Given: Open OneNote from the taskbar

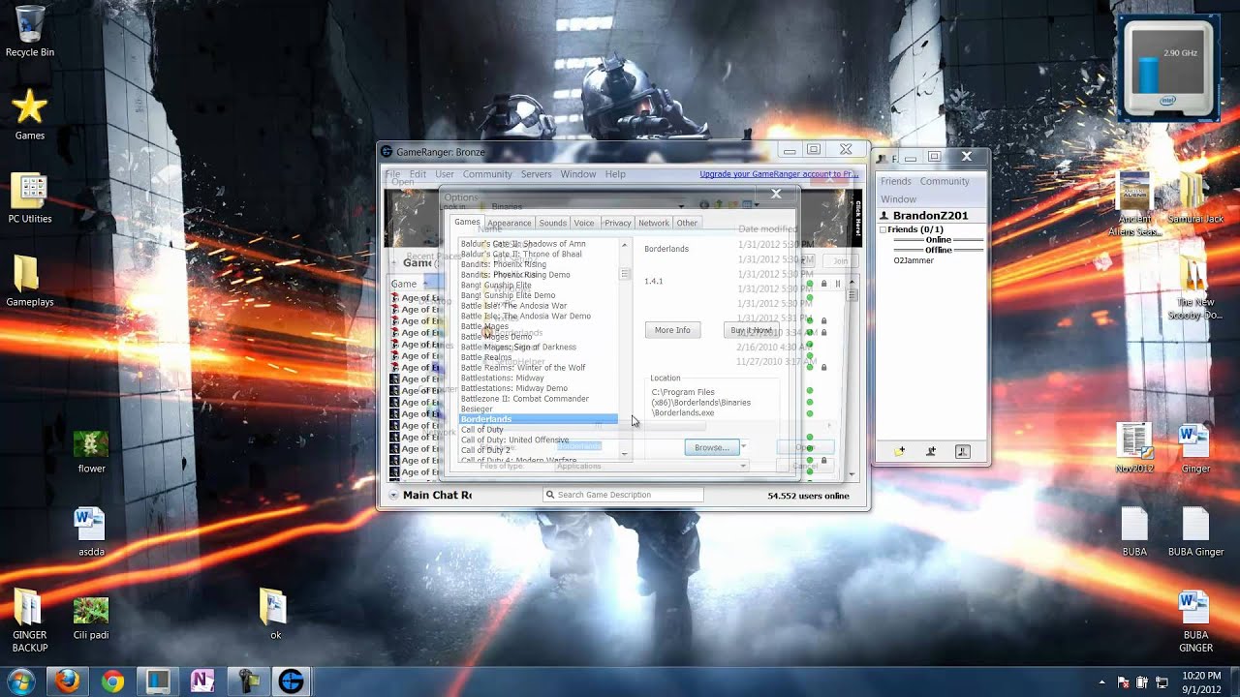Looking at the screenshot, I should click(x=202, y=682).
